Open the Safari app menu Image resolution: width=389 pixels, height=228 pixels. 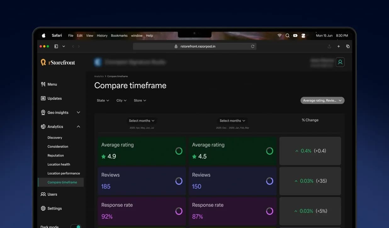click(57, 35)
